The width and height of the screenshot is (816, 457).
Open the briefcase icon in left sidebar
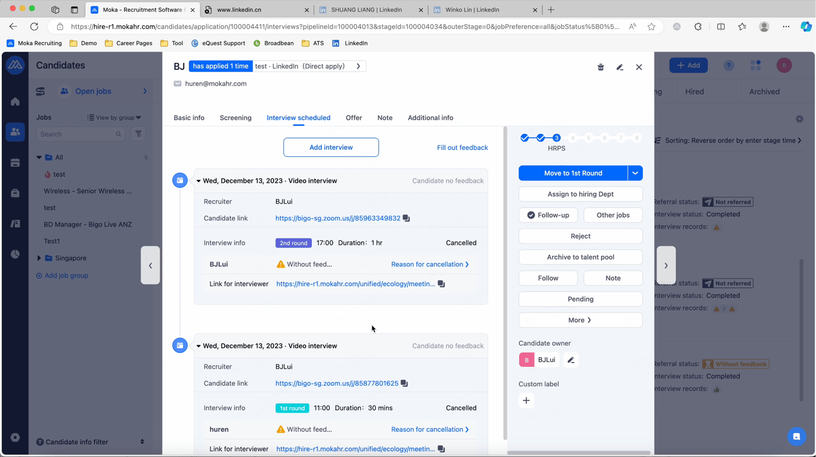point(15,194)
